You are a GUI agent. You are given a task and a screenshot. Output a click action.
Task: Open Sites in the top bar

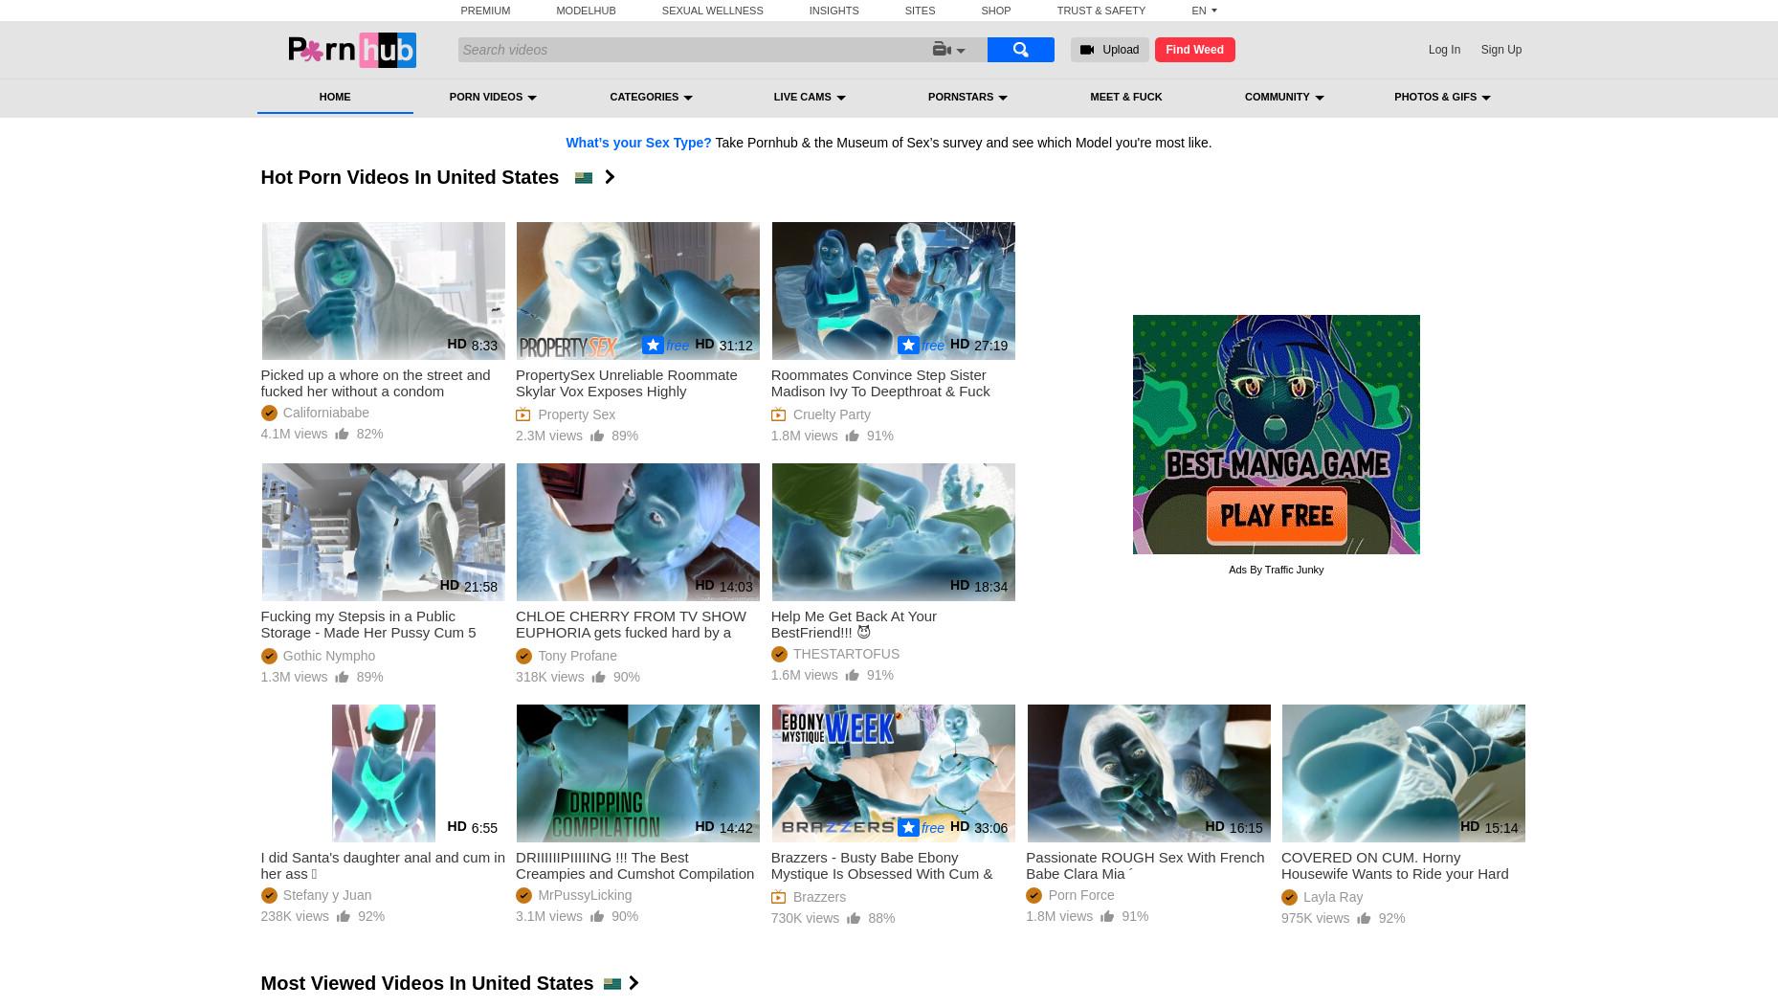tap(920, 11)
